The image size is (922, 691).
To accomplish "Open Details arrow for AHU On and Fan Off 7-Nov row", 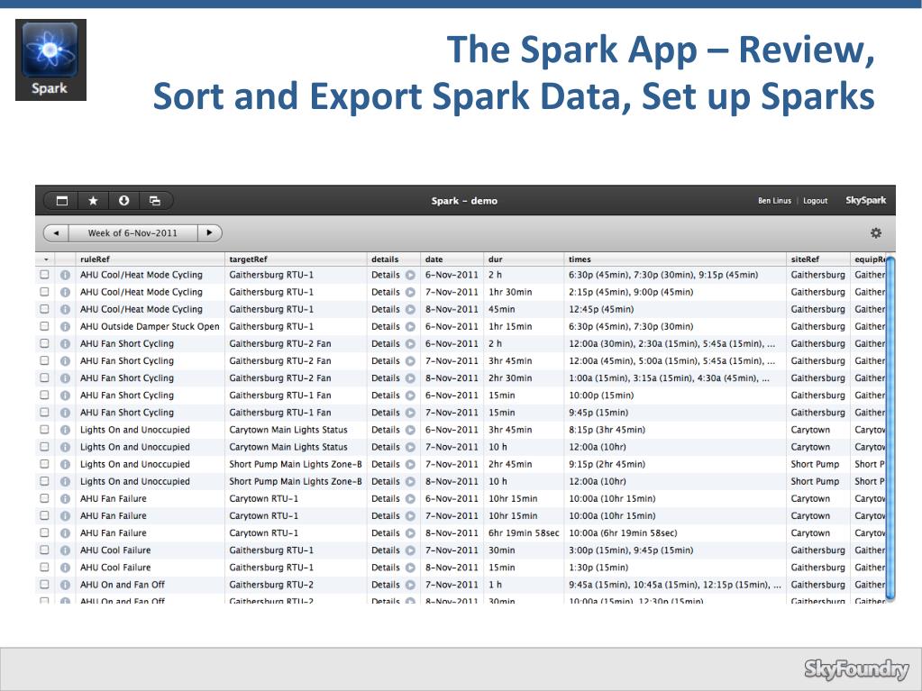I will [410, 585].
